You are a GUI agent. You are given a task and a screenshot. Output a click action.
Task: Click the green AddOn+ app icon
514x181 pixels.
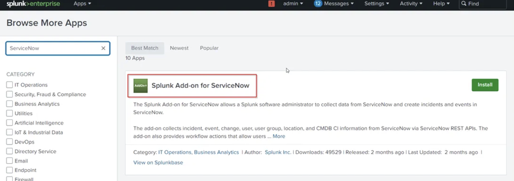point(140,86)
